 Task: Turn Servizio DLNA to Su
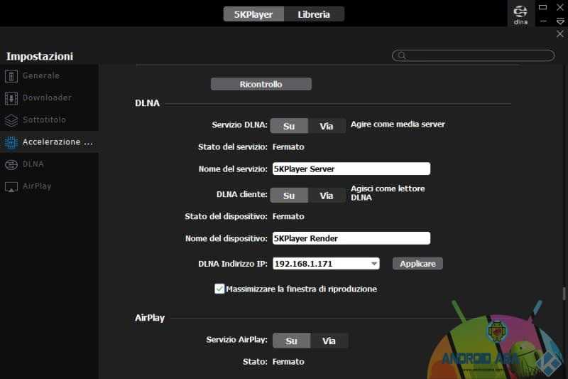[289, 126]
